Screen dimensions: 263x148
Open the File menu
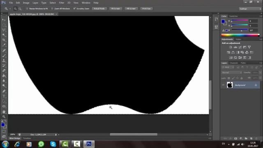11,3
